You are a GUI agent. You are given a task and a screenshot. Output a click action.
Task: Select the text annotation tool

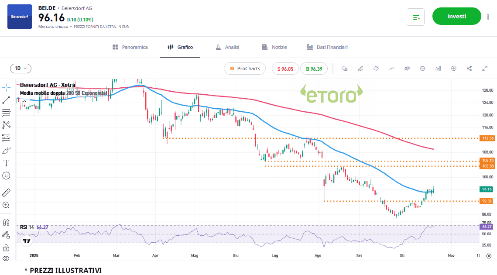(x=7, y=163)
